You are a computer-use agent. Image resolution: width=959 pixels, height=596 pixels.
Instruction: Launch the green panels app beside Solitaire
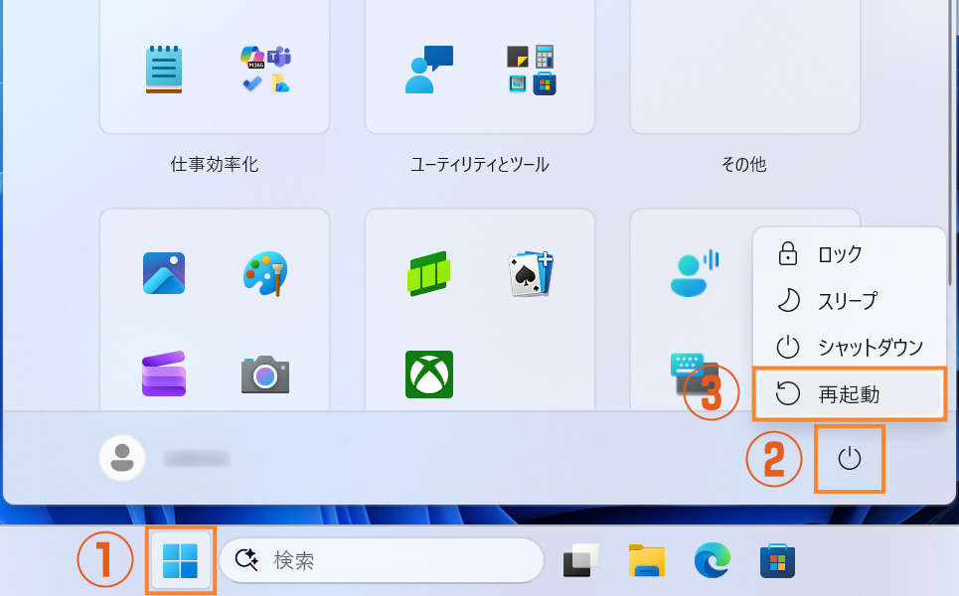click(429, 273)
